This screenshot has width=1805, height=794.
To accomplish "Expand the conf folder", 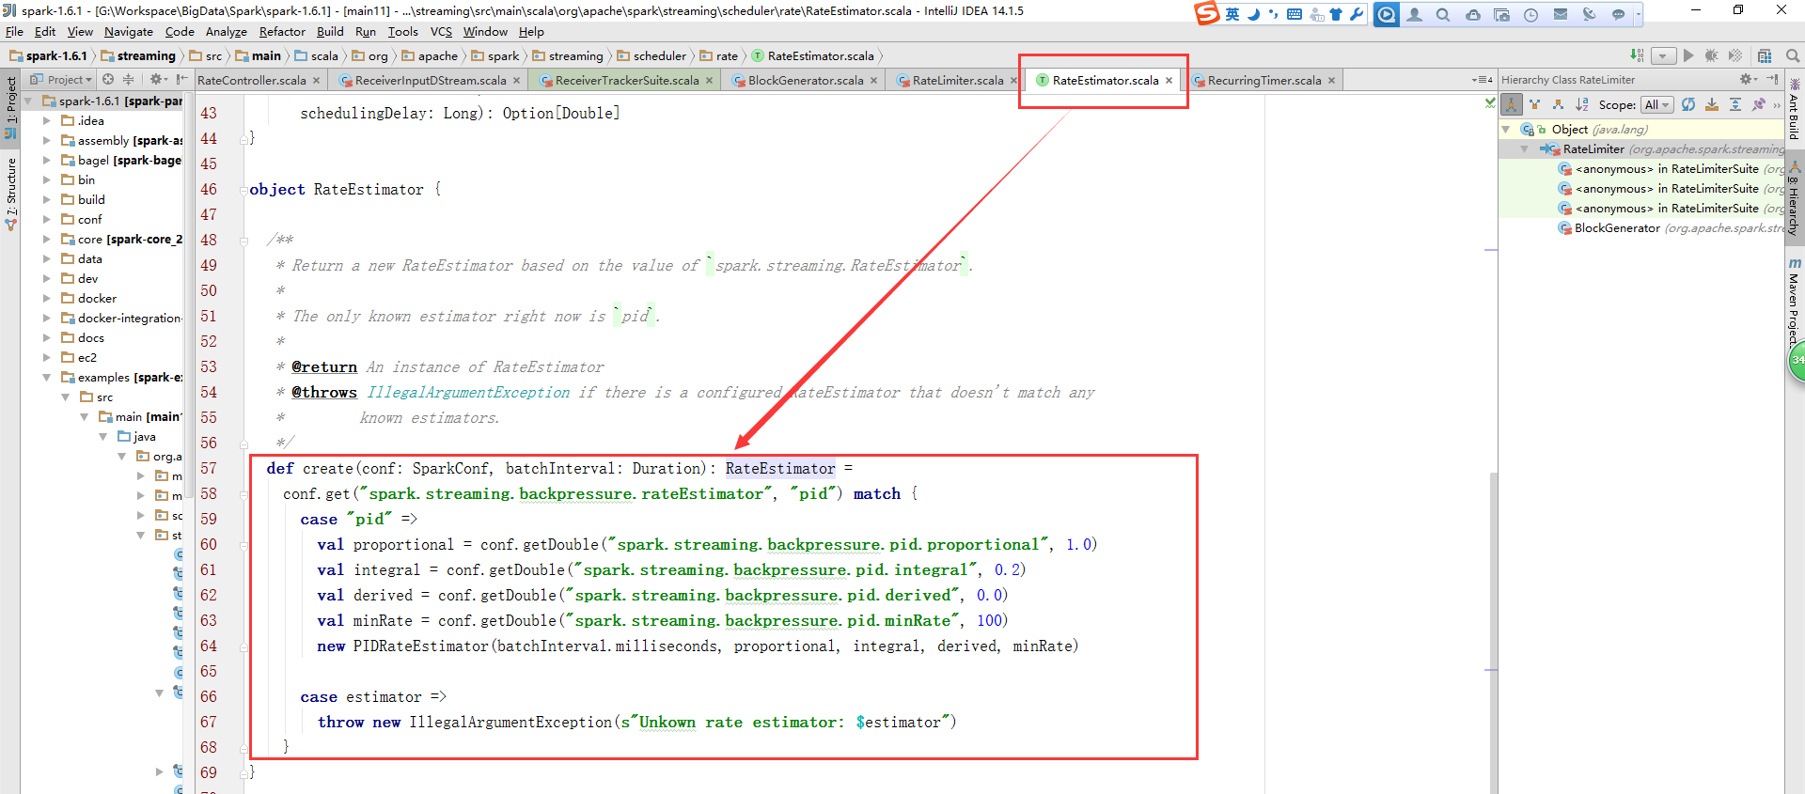I will click(x=47, y=219).
